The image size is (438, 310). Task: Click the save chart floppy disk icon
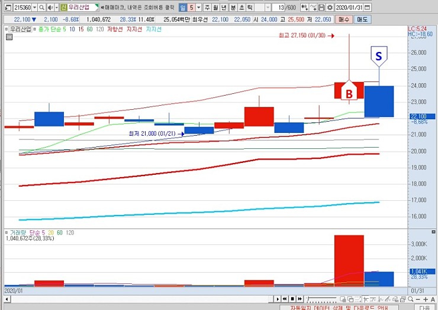click(321, 8)
